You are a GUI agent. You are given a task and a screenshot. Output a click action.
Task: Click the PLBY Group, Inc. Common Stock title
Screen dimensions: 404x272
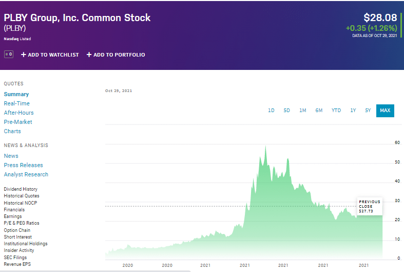77,17
